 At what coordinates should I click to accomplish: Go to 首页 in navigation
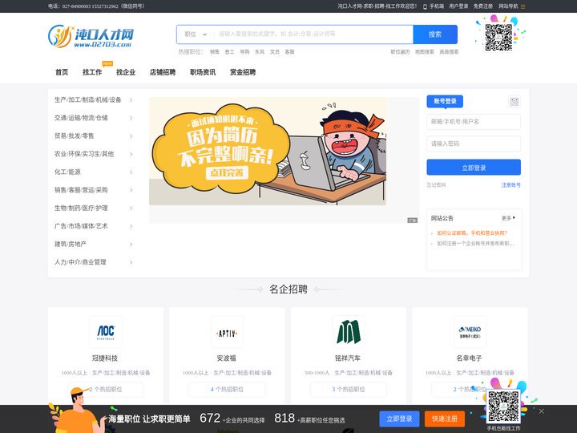(62, 72)
